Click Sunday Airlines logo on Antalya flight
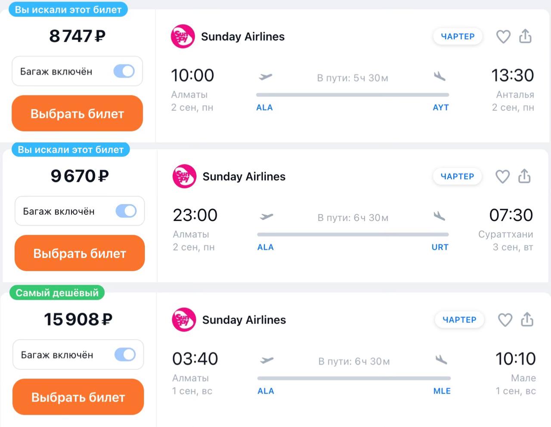Image resolution: width=551 pixels, height=427 pixels. click(183, 37)
